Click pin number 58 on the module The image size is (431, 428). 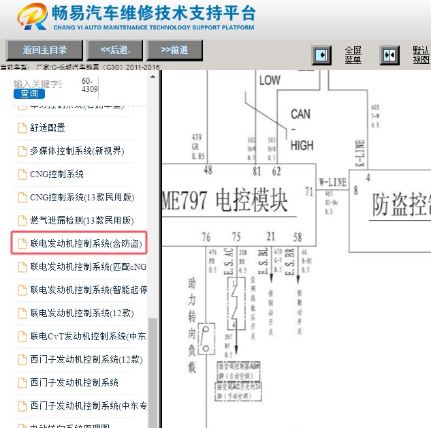click(297, 237)
